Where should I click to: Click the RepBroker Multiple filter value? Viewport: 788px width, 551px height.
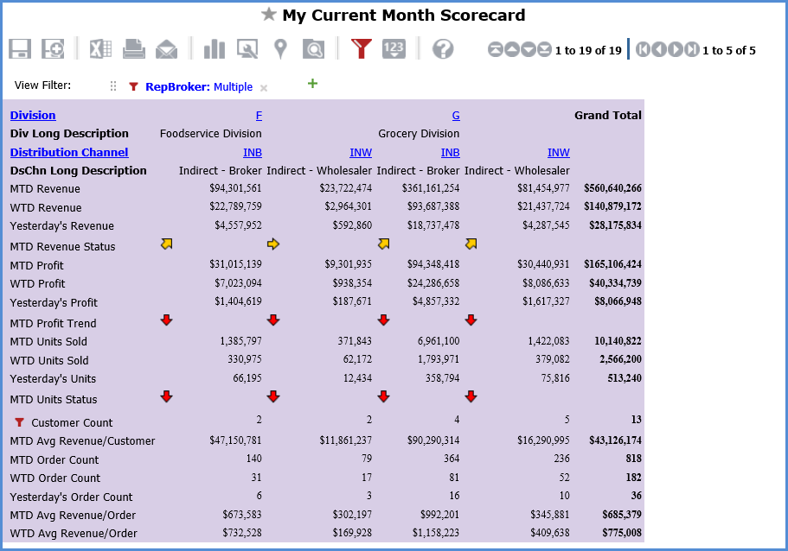233,86
